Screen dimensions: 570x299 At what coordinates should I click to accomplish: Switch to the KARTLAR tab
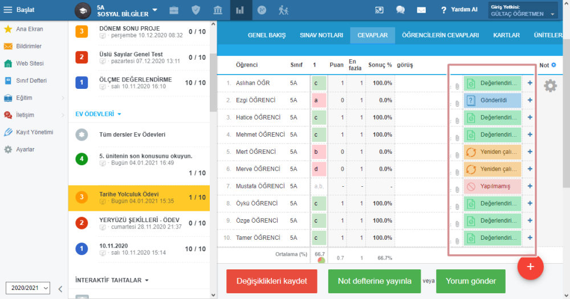coord(506,35)
